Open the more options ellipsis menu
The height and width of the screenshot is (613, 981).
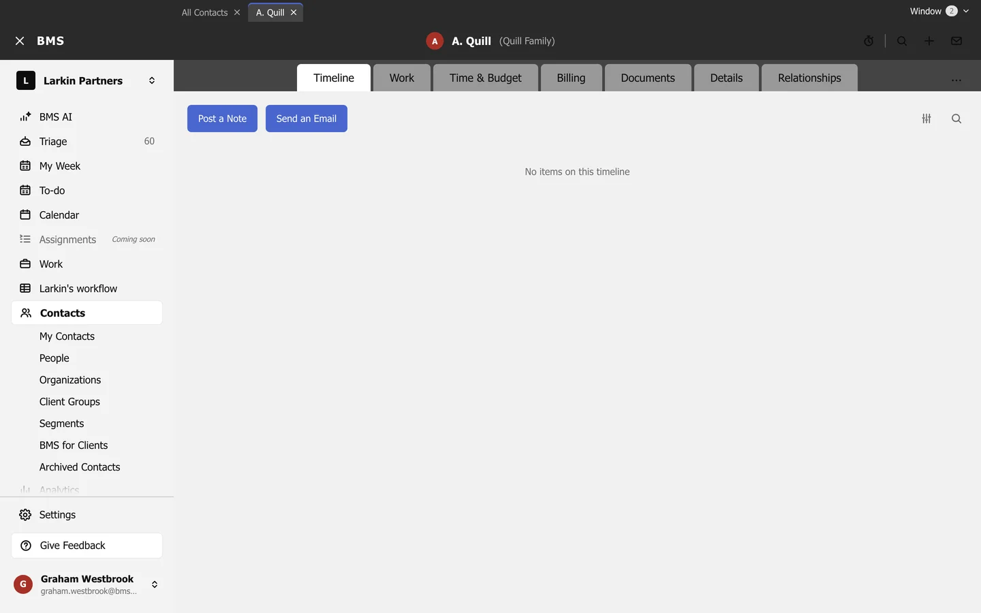pyautogui.click(x=956, y=80)
